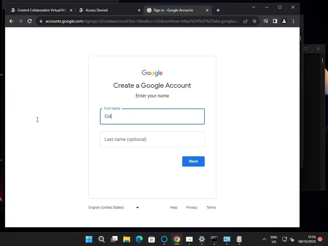Open Chrome's three-dot menu
The width and height of the screenshot is (328, 246).
[293, 21]
